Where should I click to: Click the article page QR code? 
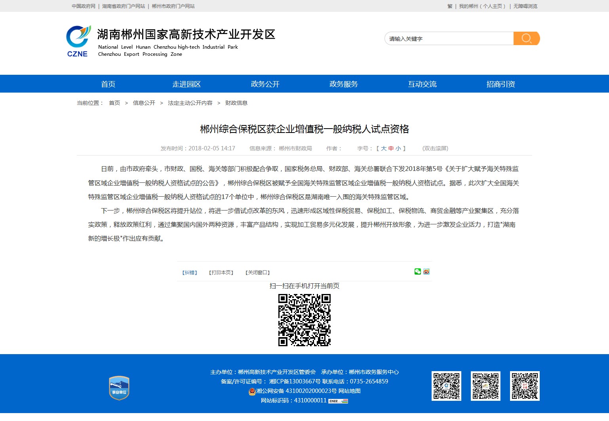[x=304, y=320]
